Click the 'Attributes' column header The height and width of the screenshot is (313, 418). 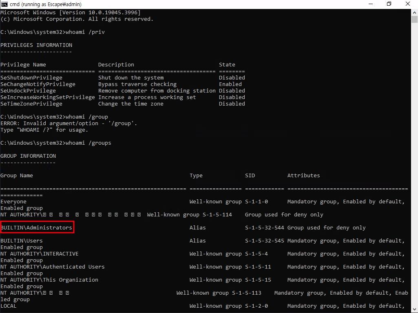tap(303, 175)
